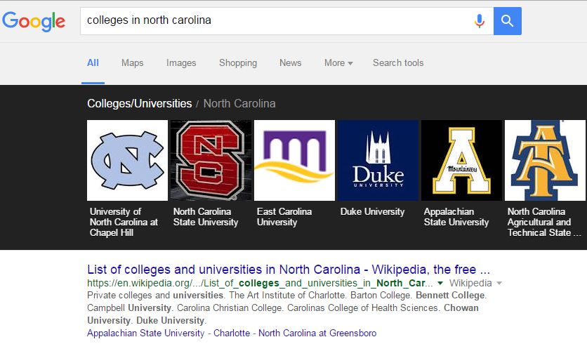Click the gray Wikipedia source label

coord(470,283)
